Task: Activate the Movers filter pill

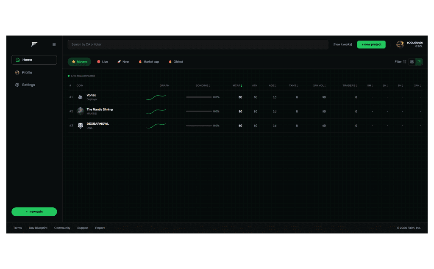Action: (79, 62)
